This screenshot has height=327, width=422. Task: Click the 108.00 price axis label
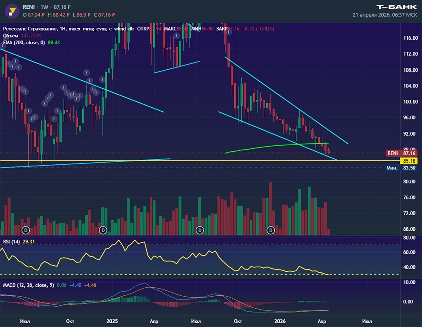pyautogui.click(x=411, y=70)
